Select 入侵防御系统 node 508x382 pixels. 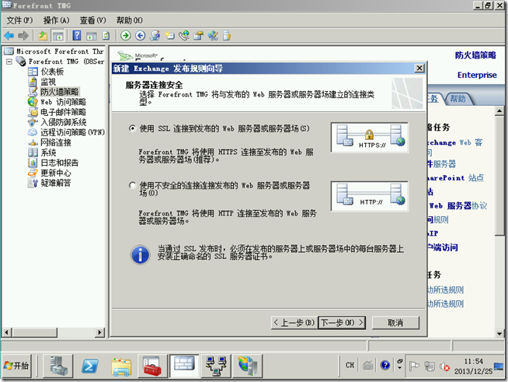click(x=63, y=122)
